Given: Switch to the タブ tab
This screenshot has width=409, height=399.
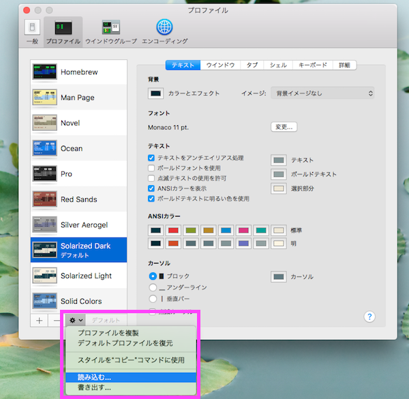Looking at the screenshot, I should [252, 65].
